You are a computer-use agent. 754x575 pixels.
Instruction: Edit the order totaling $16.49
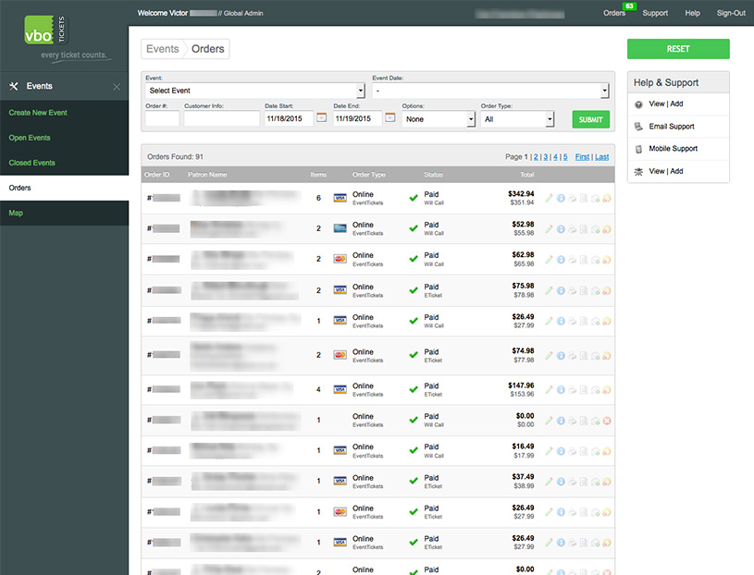tap(550, 451)
